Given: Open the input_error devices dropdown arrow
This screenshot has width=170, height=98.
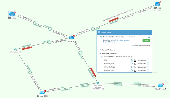Looking at the screenshot, I should (148, 70).
